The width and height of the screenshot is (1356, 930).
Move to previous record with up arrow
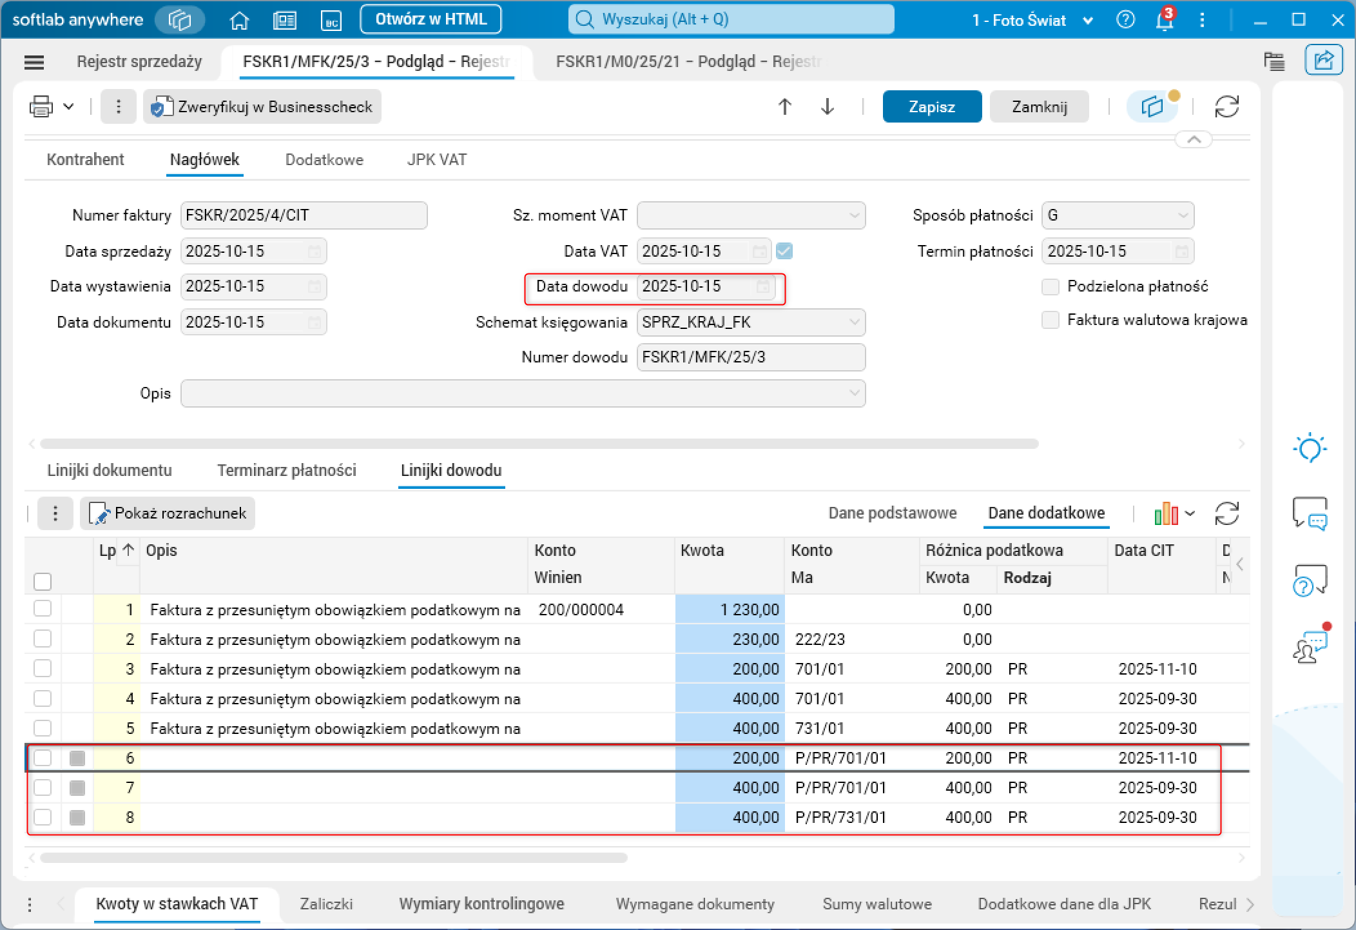point(784,106)
